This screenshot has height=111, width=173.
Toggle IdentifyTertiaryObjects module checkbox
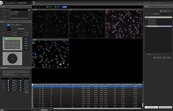tap(146, 22)
